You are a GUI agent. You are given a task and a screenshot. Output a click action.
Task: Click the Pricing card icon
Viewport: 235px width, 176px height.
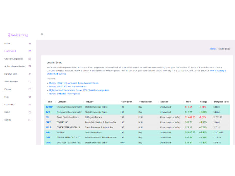coord(30,89)
